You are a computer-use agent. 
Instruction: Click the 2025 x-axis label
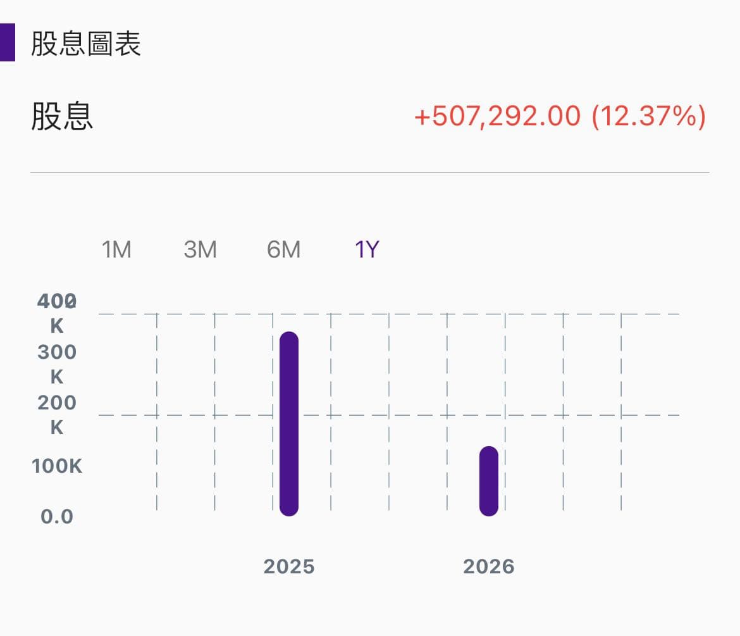(x=289, y=566)
